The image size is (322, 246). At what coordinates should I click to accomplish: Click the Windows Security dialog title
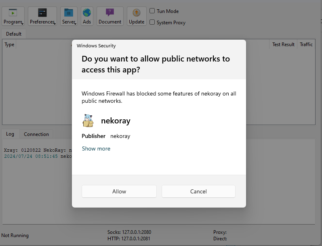(x=96, y=46)
